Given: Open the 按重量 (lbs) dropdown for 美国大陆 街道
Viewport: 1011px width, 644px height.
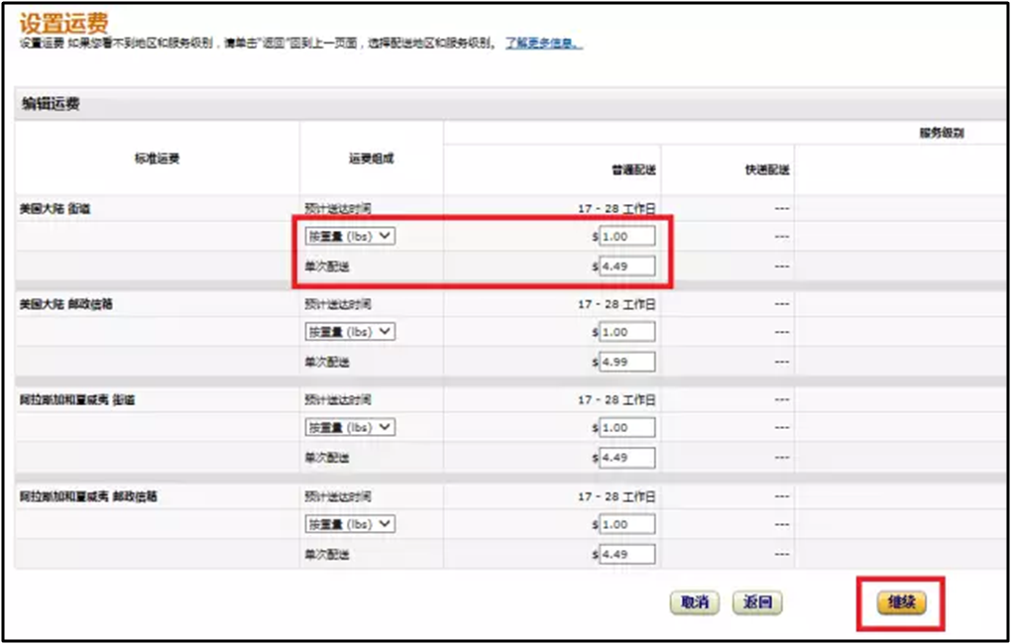Looking at the screenshot, I should (349, 236).
